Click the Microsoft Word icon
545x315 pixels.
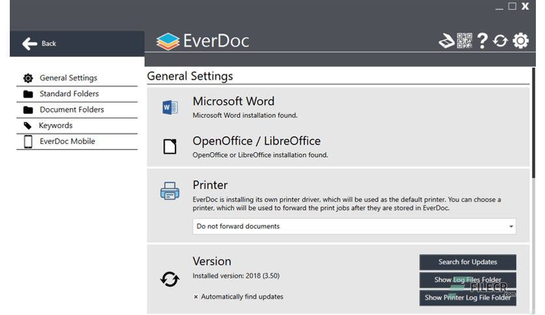[x=170, y=107]
